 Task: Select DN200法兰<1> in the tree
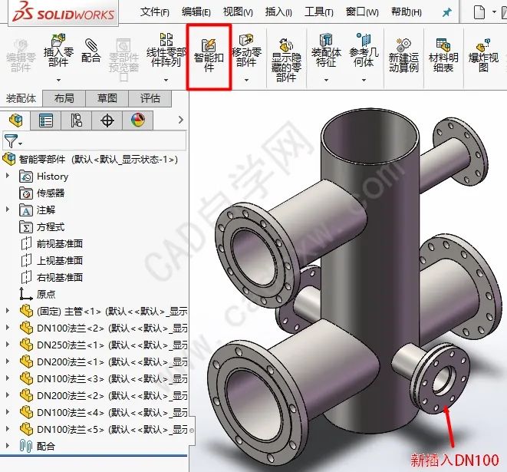(104, 361)
